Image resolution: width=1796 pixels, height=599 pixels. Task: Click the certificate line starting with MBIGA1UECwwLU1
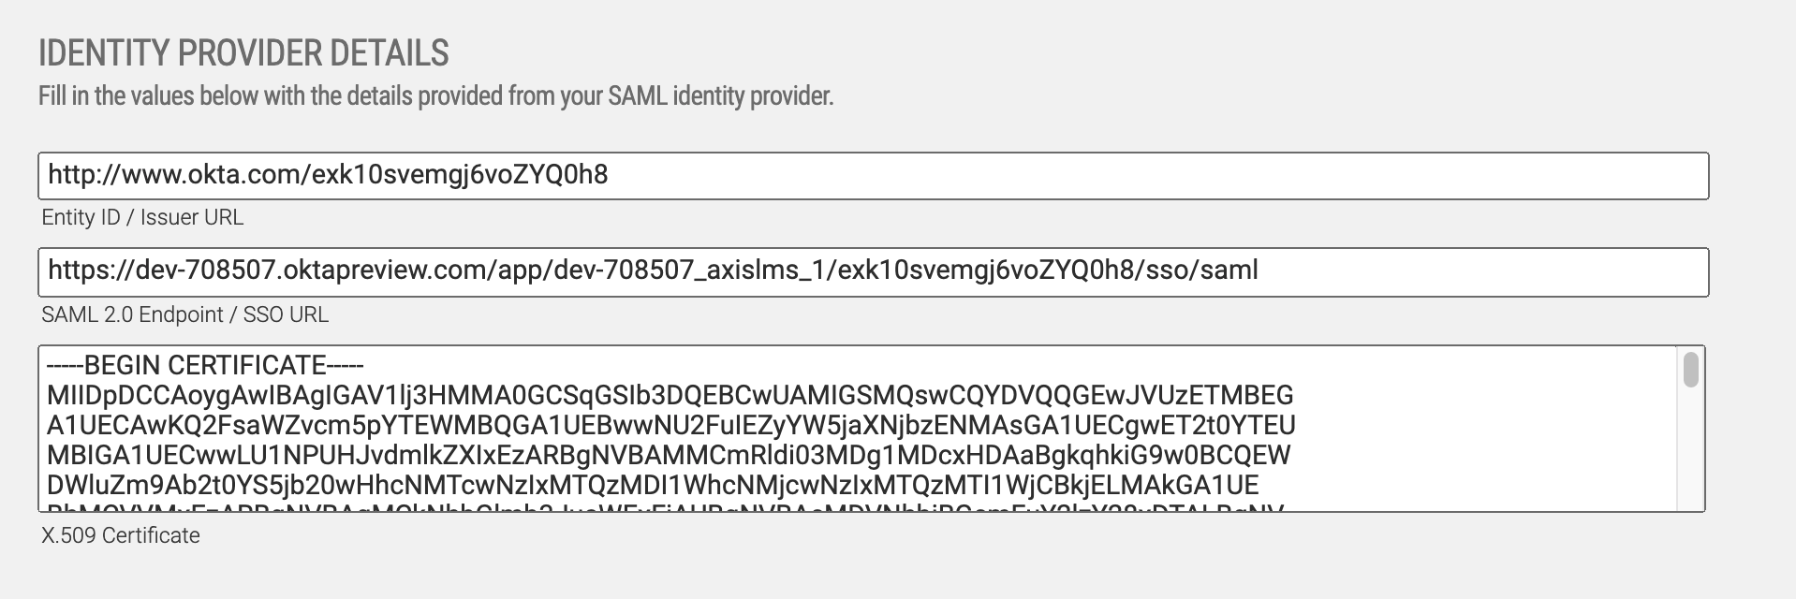click(669, 455)
